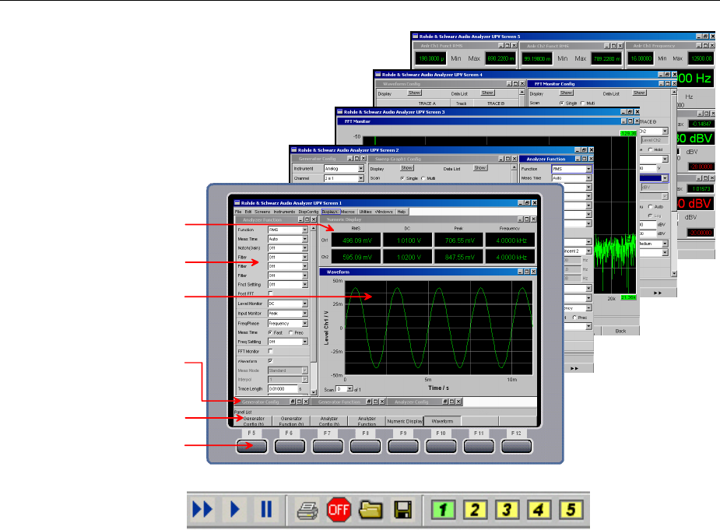720x530 pixels.
Task: Restore the minimized Generator Function panel
Action: tap(369, 402)
